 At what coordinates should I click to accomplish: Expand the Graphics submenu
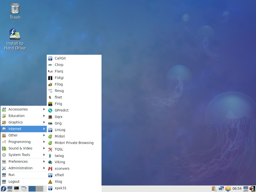pos(24,122)
